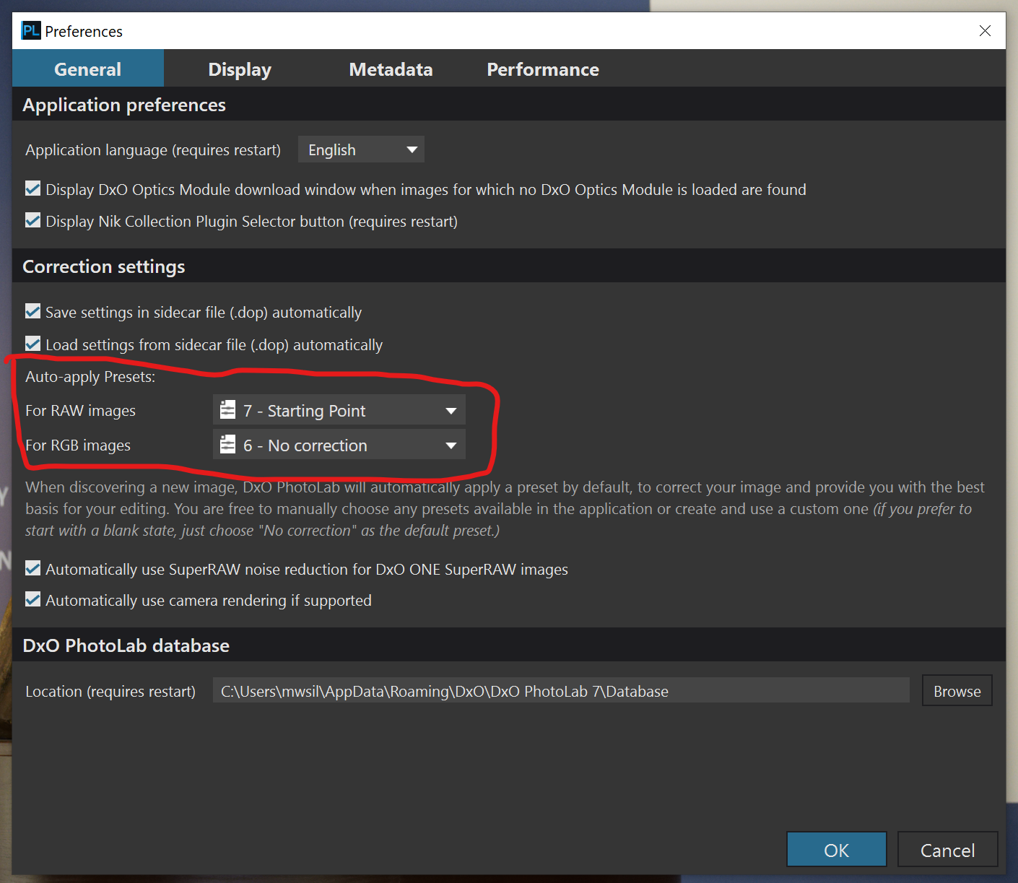Click the Application preferences section header
1018x883 pixels.
coord(124,105)
